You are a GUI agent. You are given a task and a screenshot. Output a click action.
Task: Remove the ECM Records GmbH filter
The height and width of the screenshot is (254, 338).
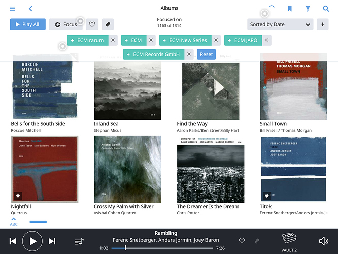click(x=189, y=54)
